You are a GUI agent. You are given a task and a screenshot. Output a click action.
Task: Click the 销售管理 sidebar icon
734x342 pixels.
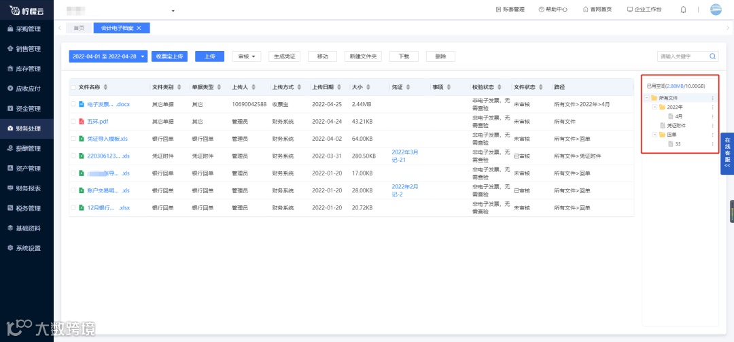(x=10, y=49)
